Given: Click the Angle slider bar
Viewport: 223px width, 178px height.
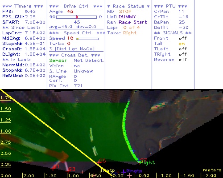Looking at the screenshot, I should point(76,17).
